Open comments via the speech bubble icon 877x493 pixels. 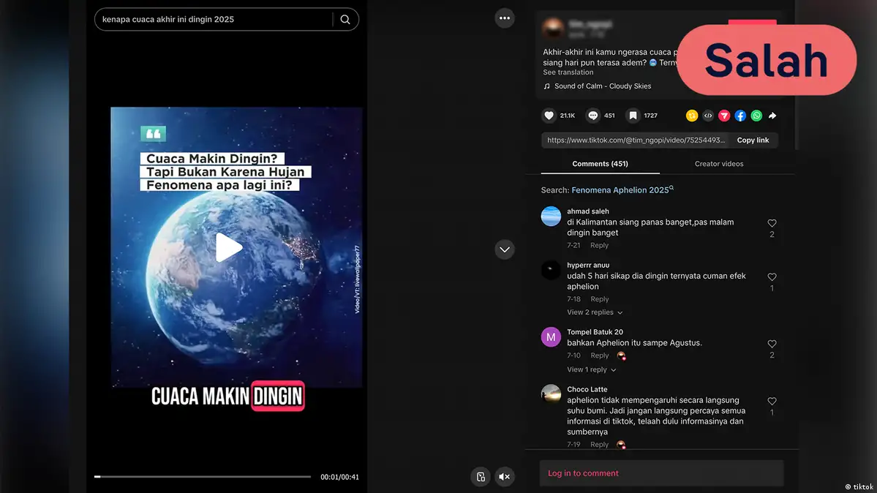pyautogui.click(x=593, y=116)
